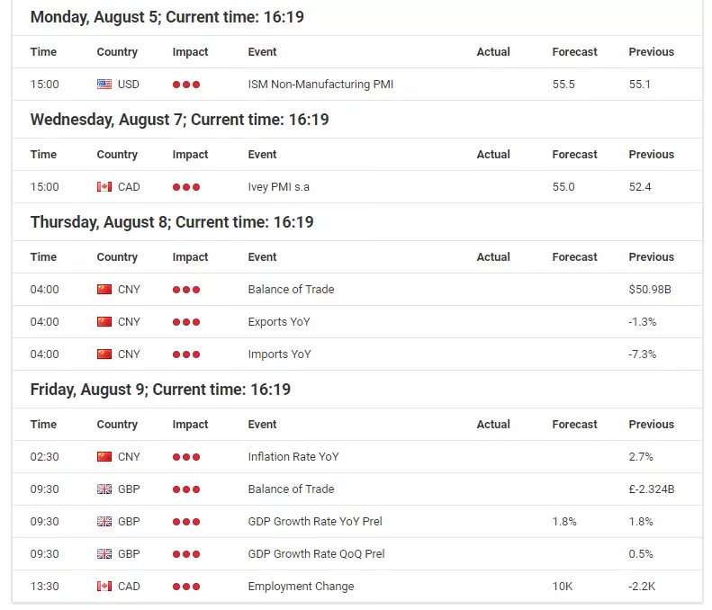Click the Wednesday, August 7 date heading

179,120
